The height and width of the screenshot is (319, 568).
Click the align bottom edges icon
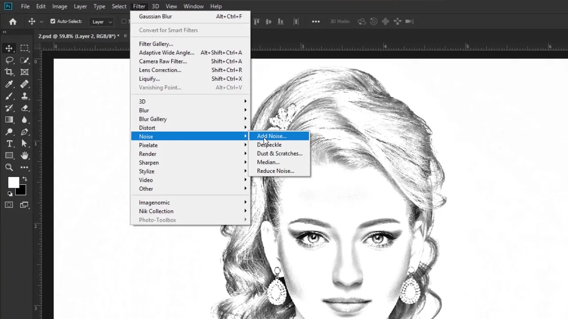pos(280,21)
